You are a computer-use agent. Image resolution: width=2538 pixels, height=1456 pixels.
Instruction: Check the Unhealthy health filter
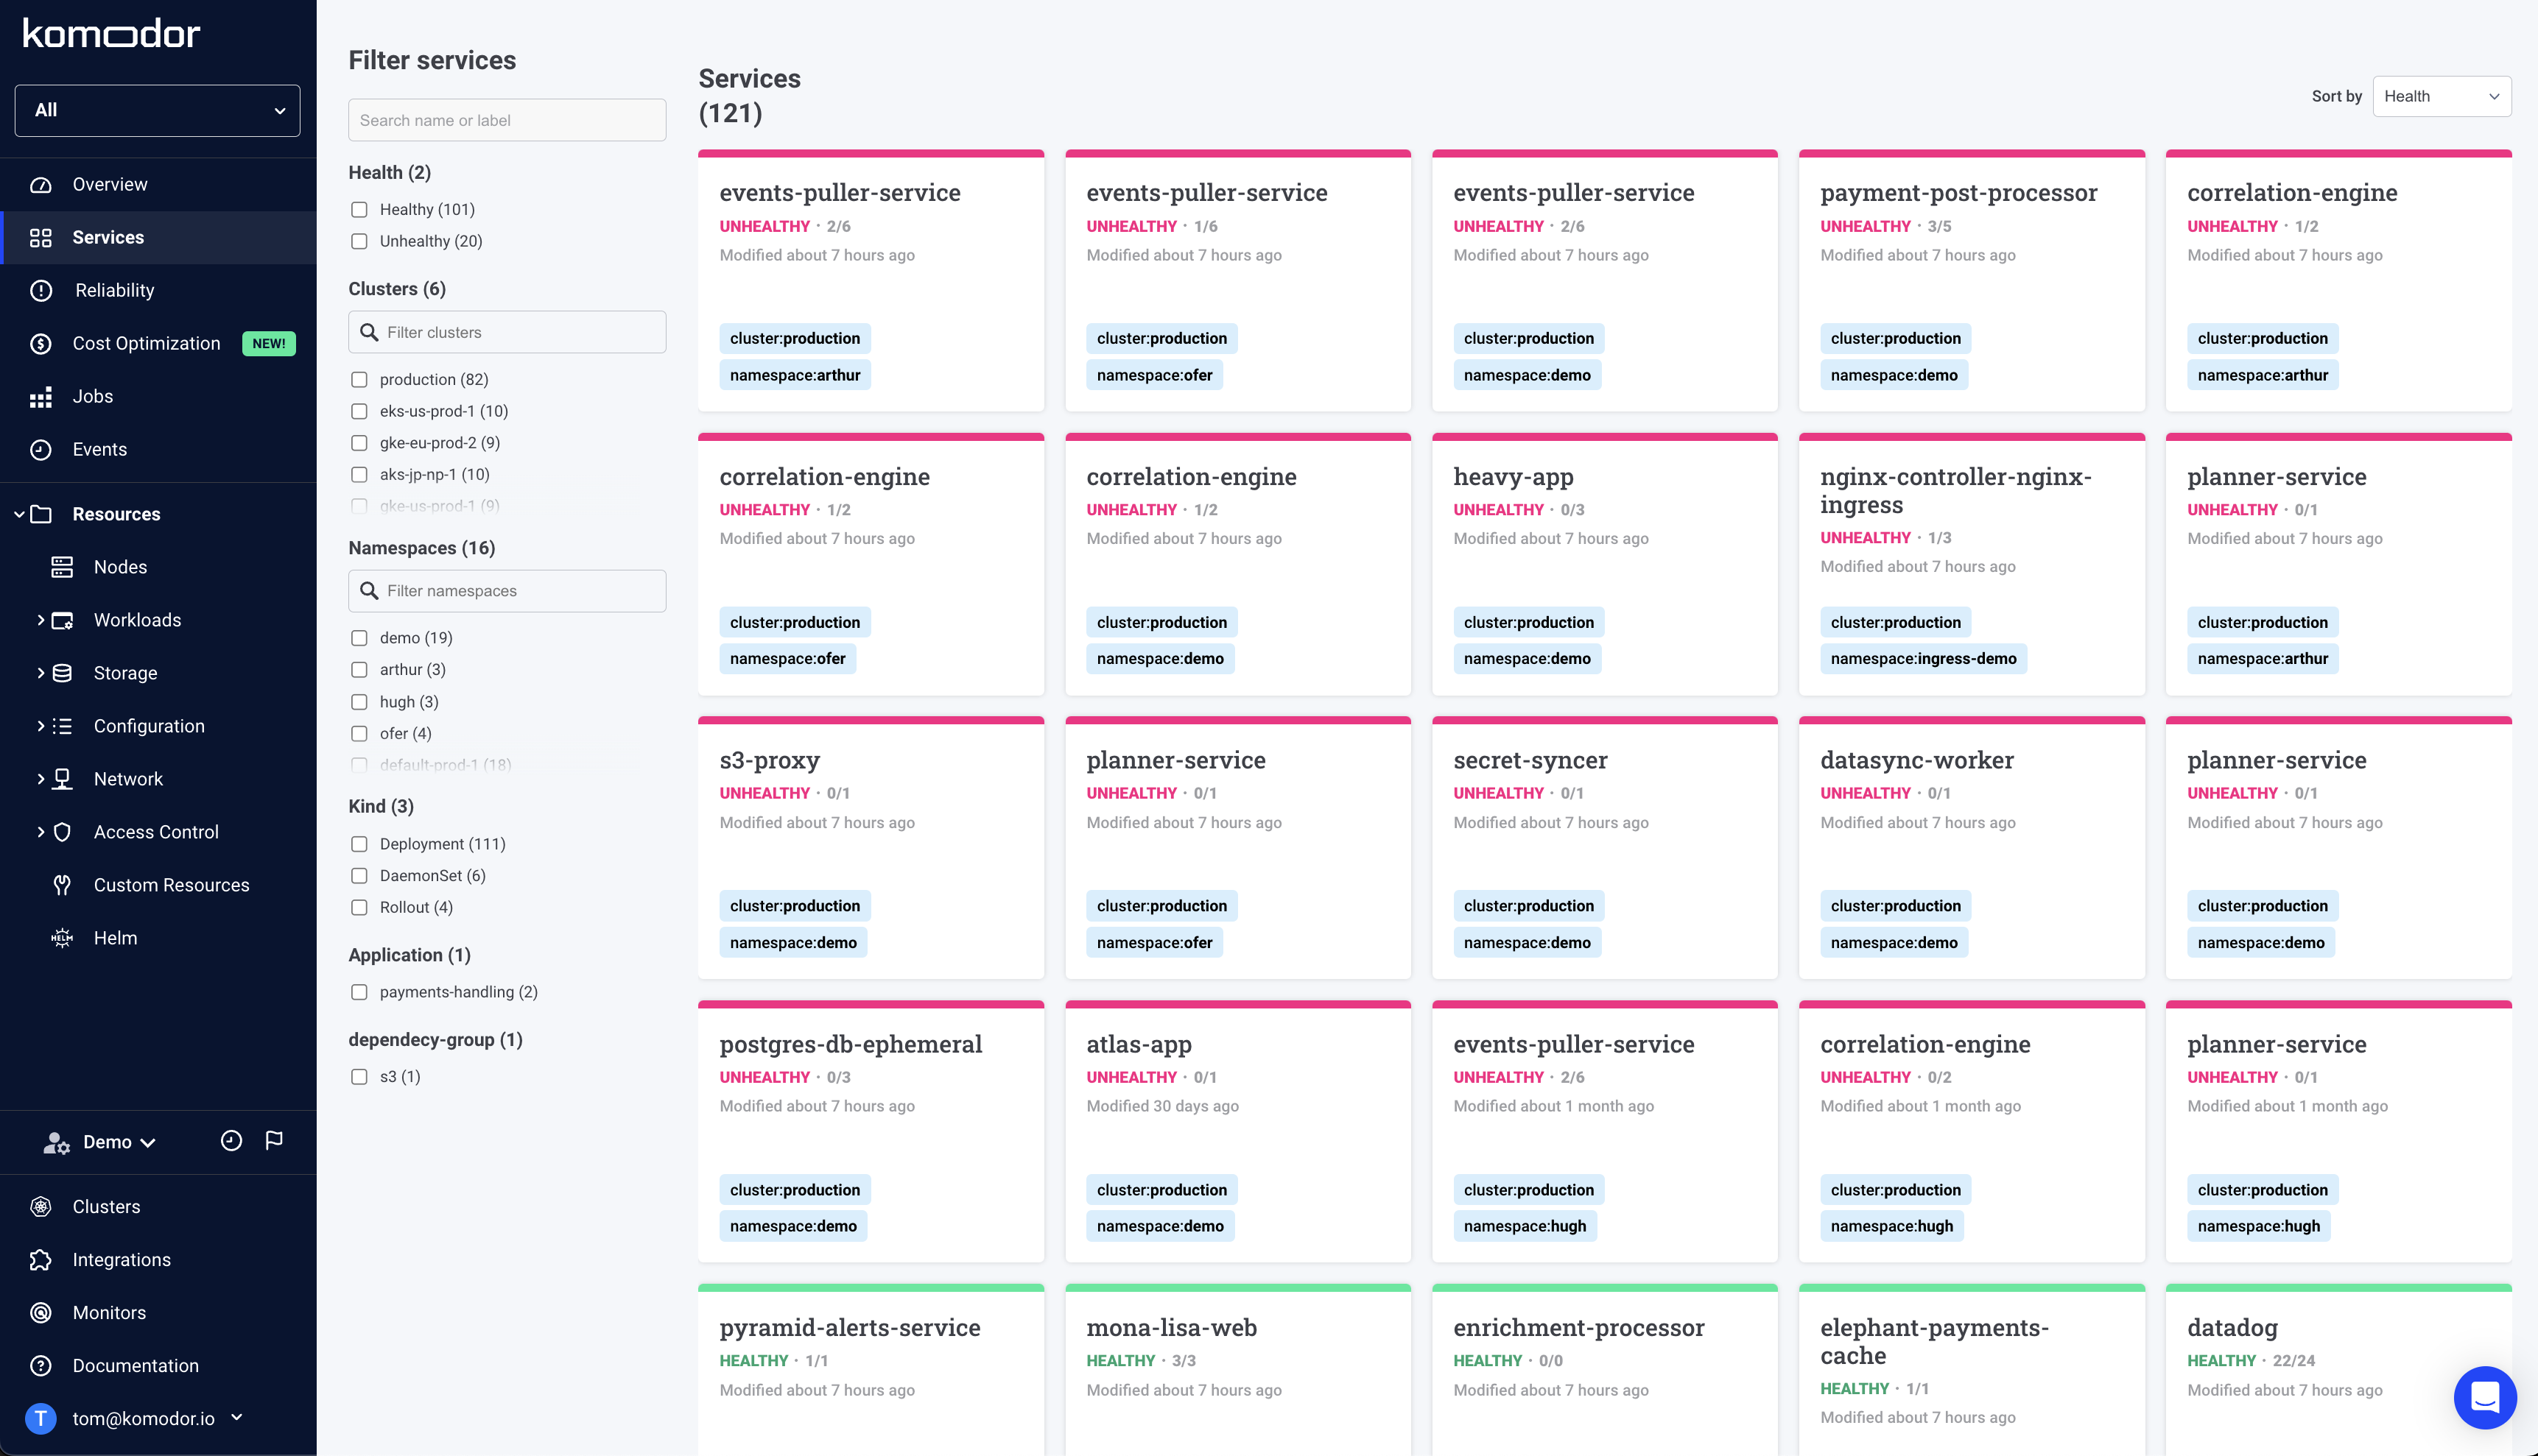click(x=359, y=241)
